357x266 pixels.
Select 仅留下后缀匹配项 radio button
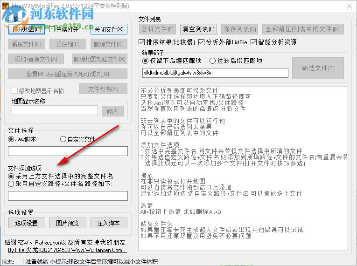[145, 61]
